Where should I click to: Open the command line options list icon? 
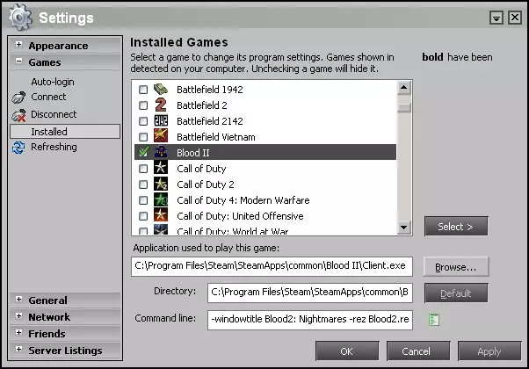click(x=434, y=320)
